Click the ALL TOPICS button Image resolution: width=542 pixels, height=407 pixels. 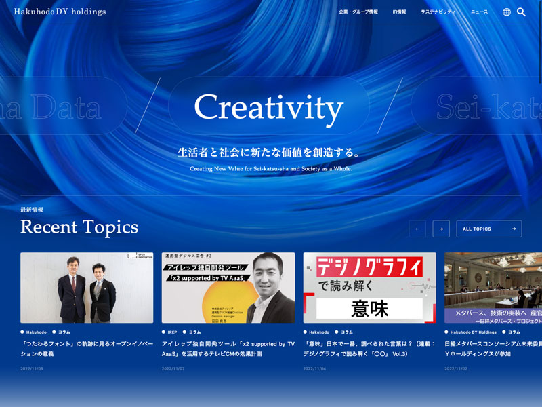(x=488, y=229)
